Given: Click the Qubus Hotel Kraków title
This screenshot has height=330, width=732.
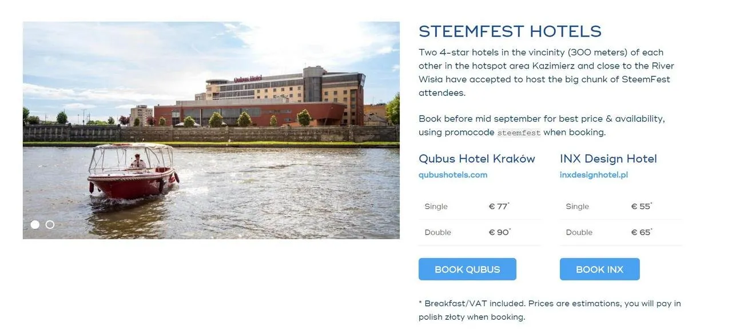Looking at the screenshot, I should (x=476, y=159).
